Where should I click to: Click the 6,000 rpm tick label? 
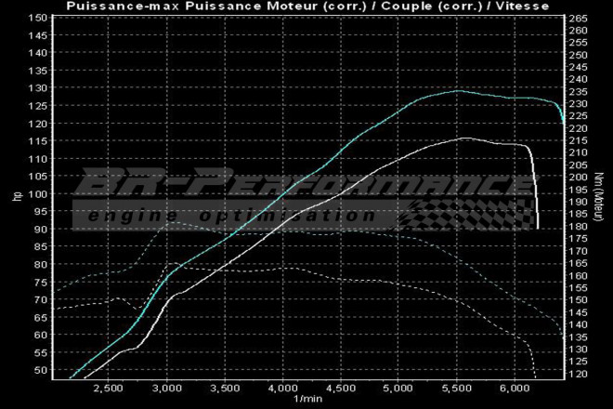point(513,388)
